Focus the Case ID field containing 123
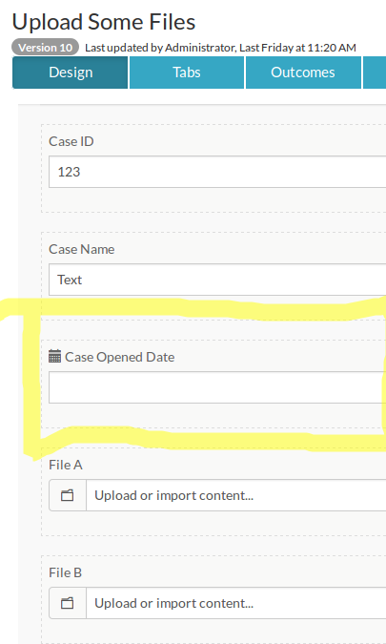Viewport: 386px width, 644px height. pos(217,172)
